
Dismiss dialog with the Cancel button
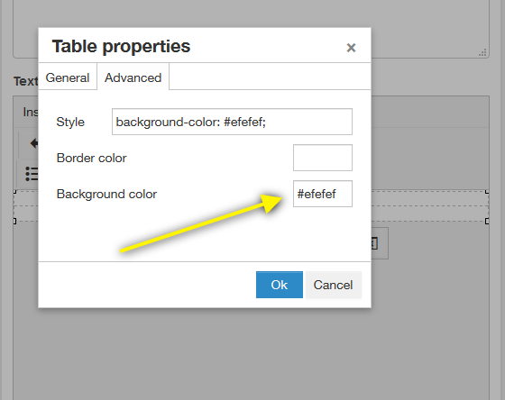coord(334,285)
